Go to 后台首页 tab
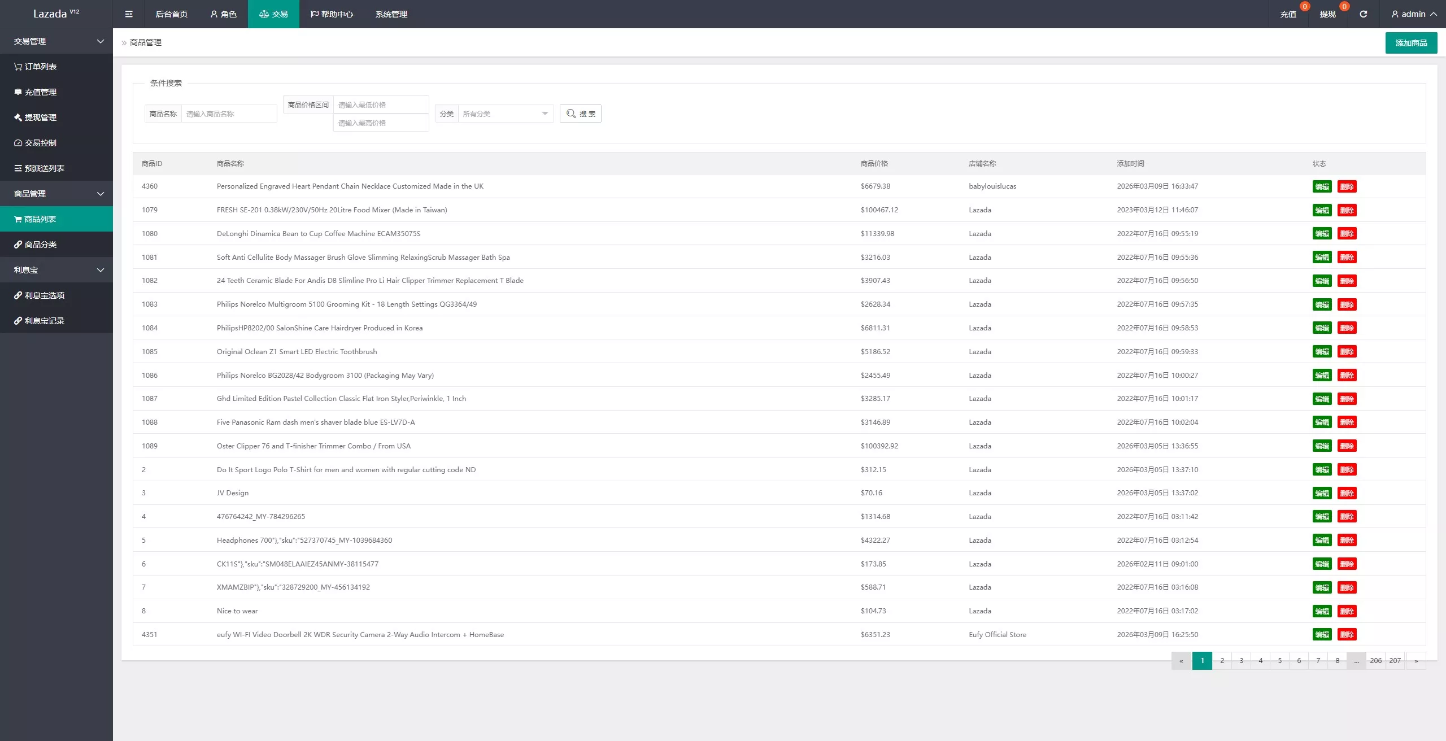 point(172,14)
